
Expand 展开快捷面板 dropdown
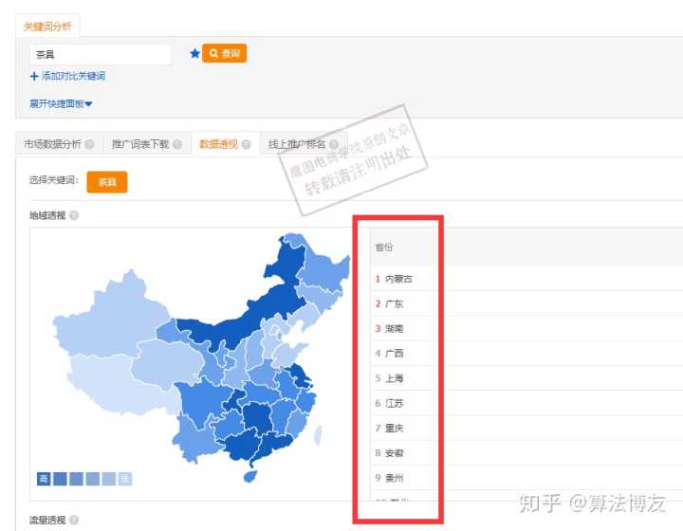click(x=61, y=103)
